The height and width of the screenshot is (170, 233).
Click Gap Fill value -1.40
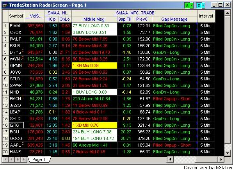[125, 52]
